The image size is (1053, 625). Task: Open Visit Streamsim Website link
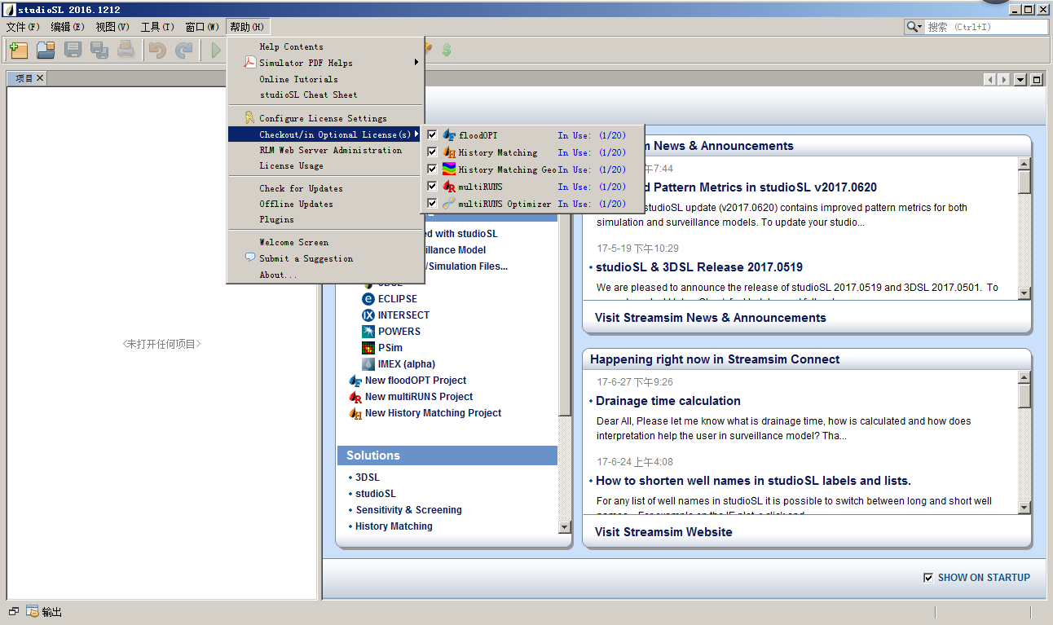(663, 532)
